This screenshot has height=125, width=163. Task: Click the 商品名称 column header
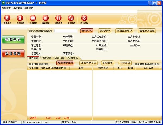(103, 68)
